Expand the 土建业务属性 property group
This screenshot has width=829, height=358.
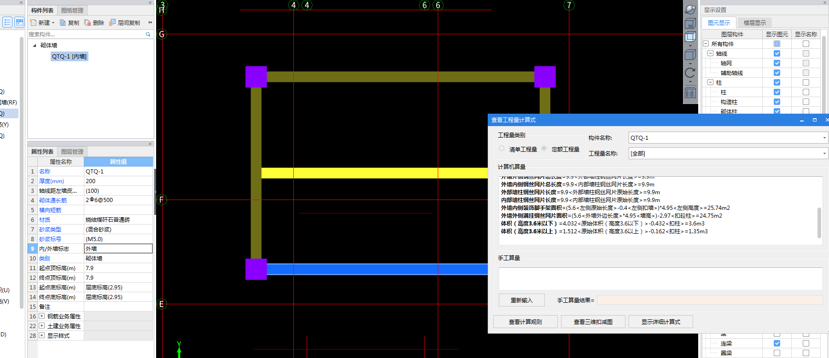42,326
